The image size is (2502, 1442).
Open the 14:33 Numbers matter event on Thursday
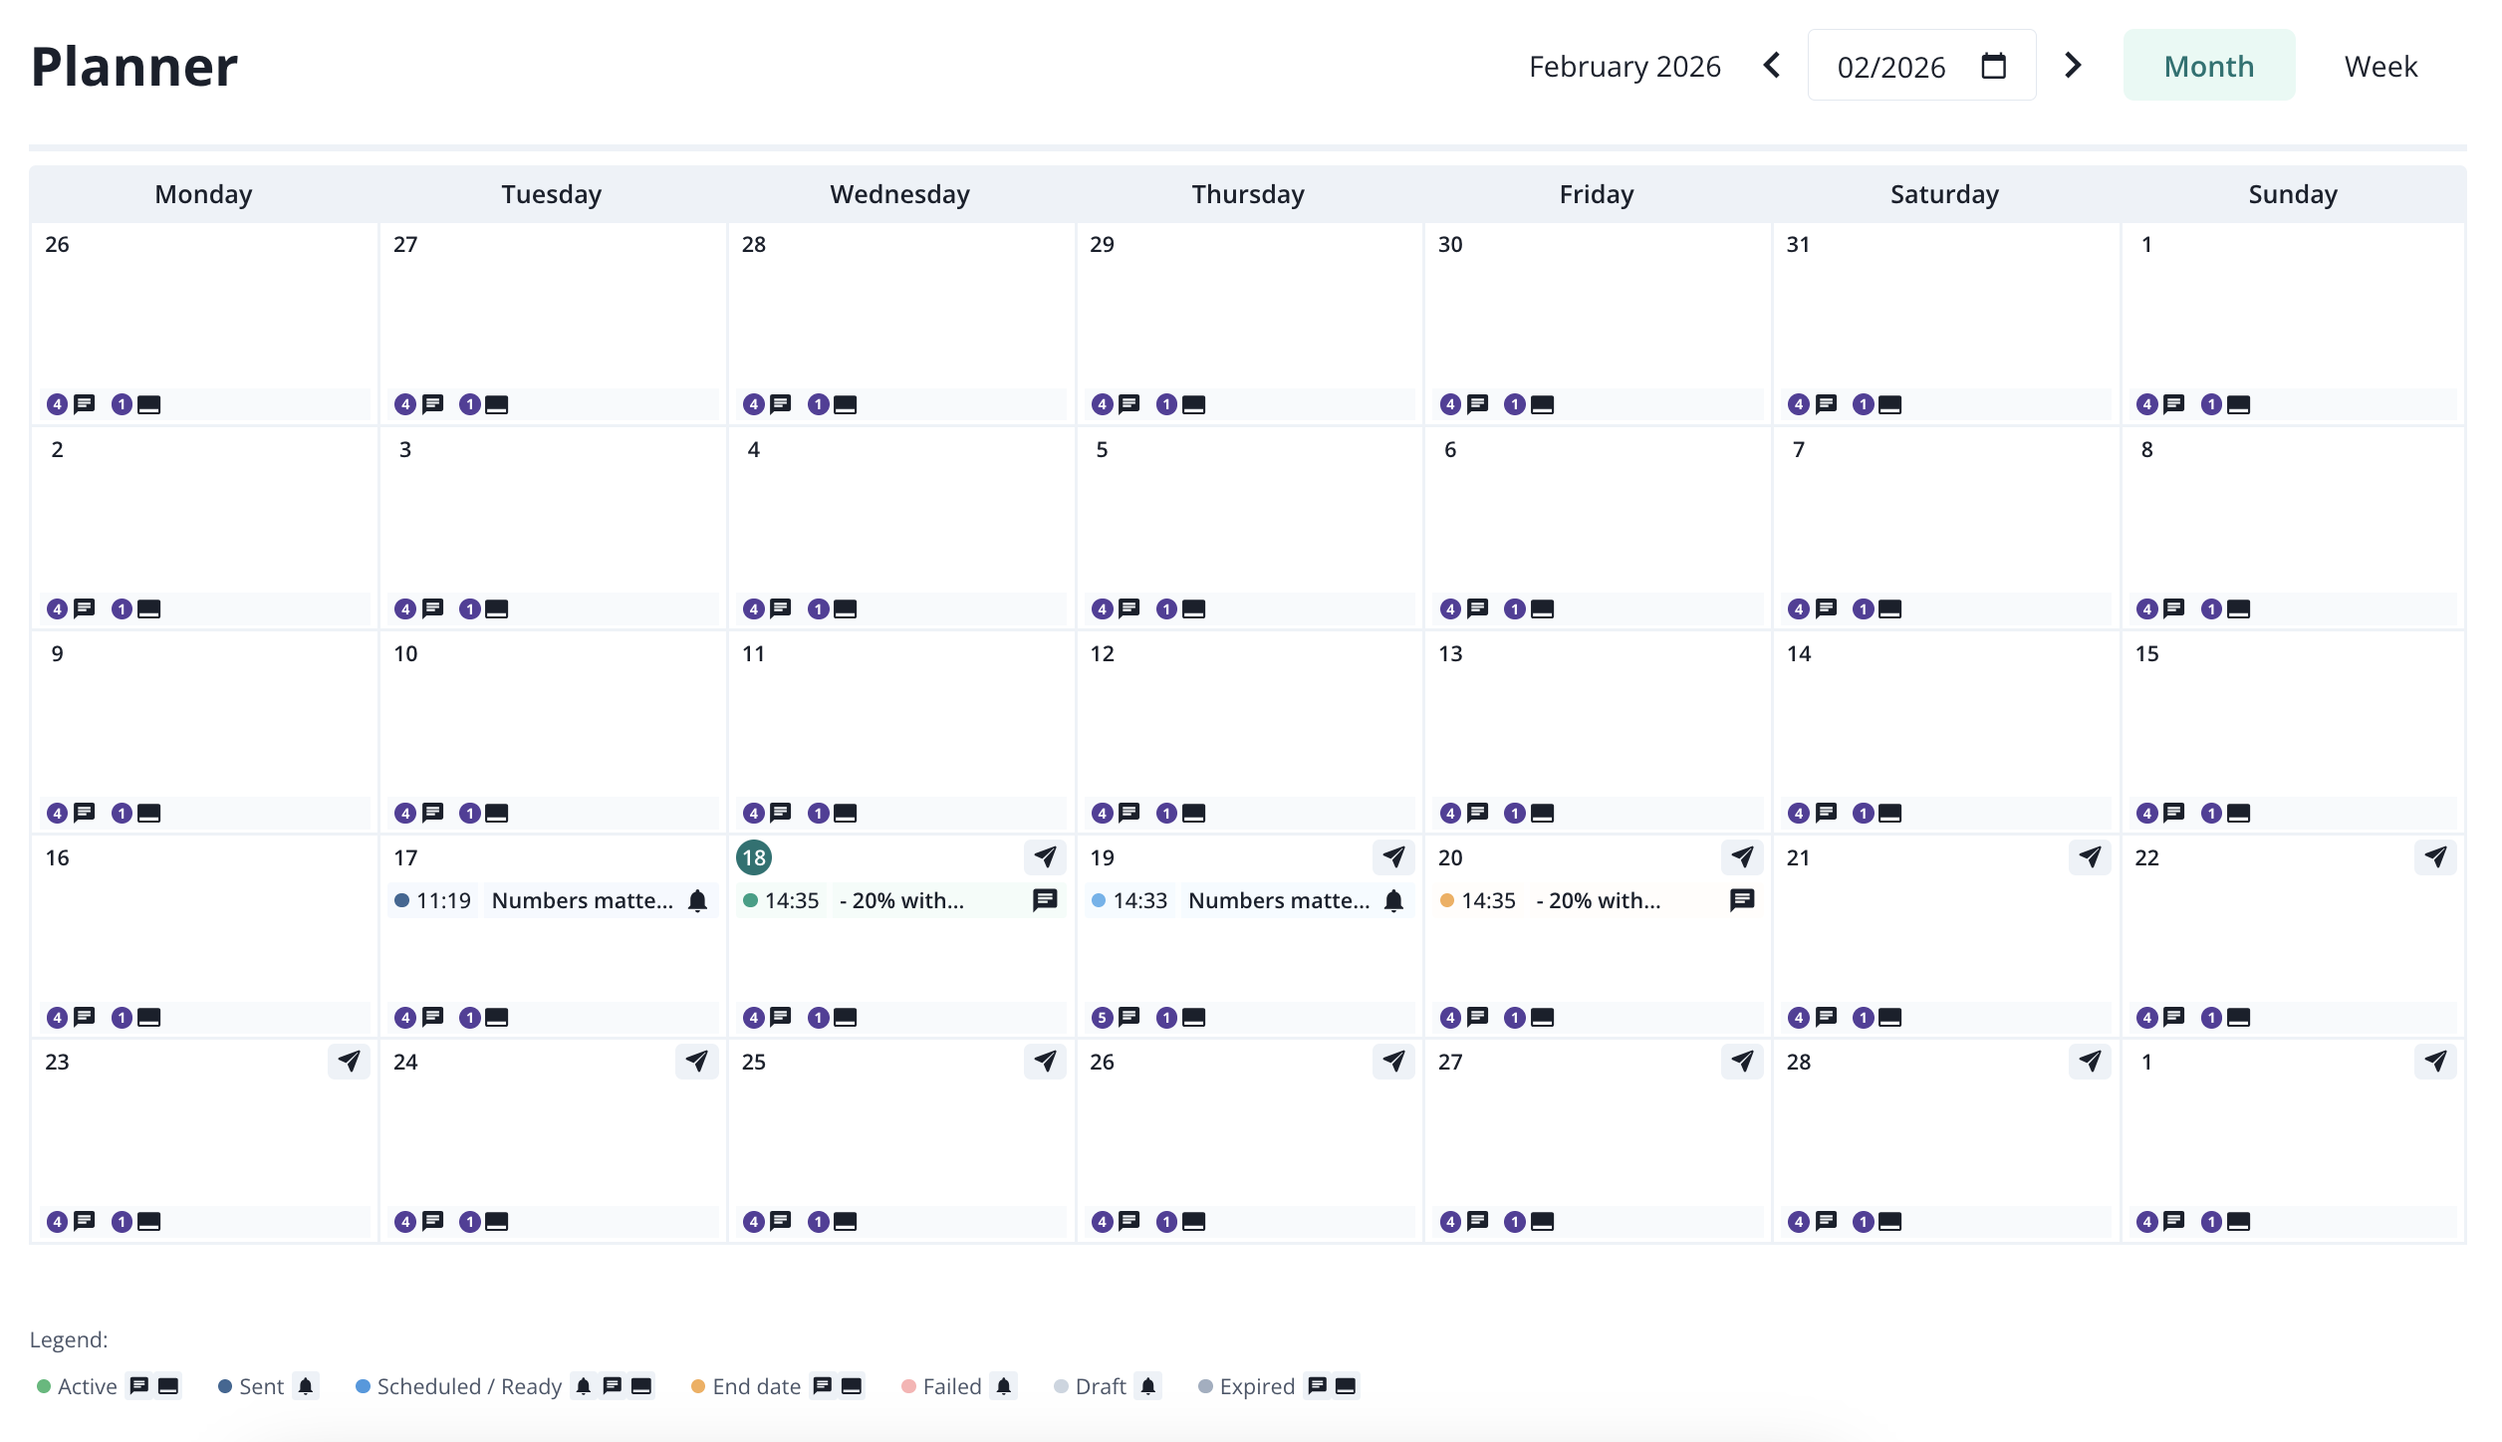coord(1278,900)
